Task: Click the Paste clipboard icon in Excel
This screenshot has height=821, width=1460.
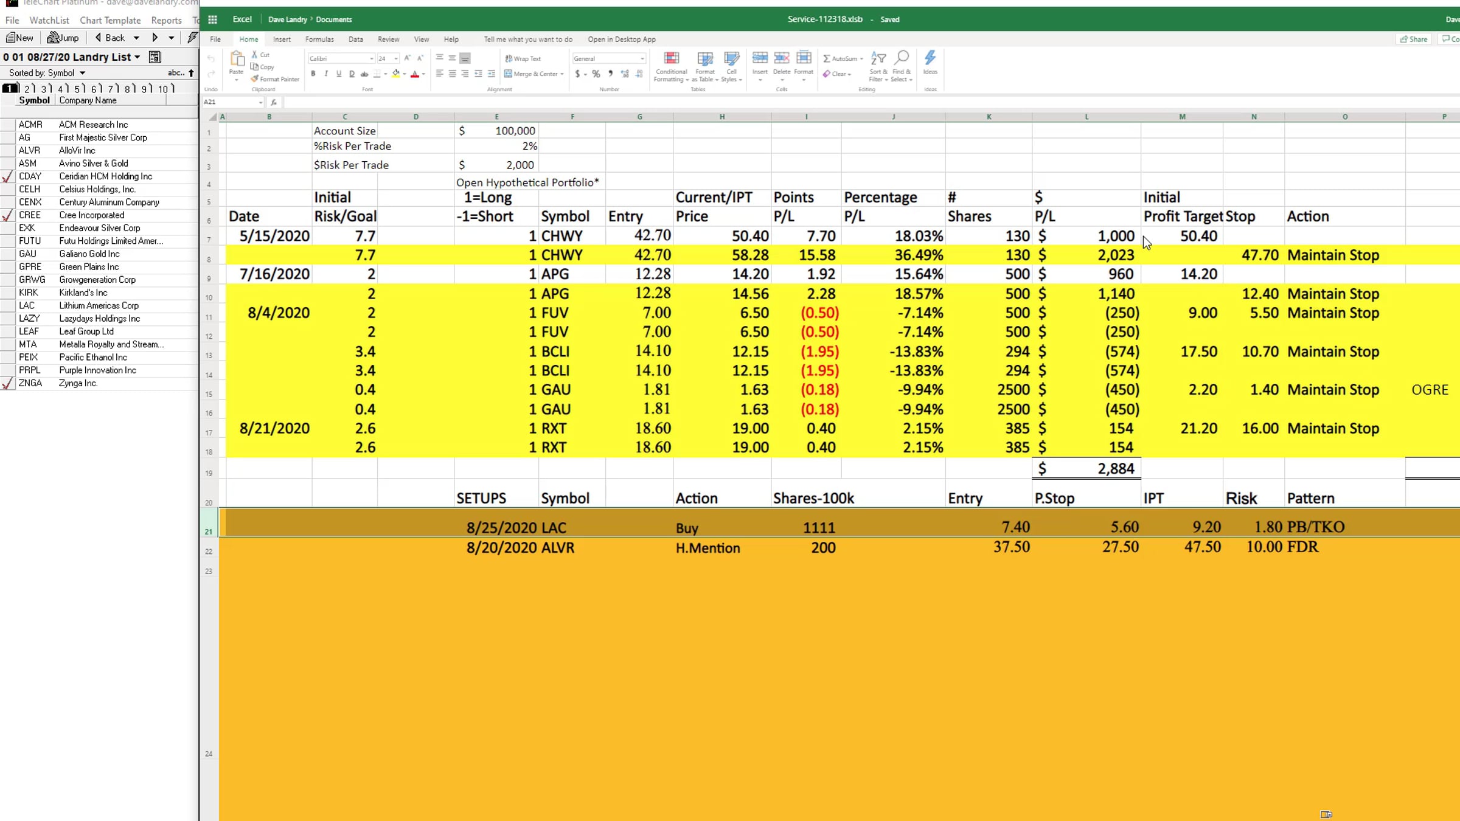Action: (237, 59)
